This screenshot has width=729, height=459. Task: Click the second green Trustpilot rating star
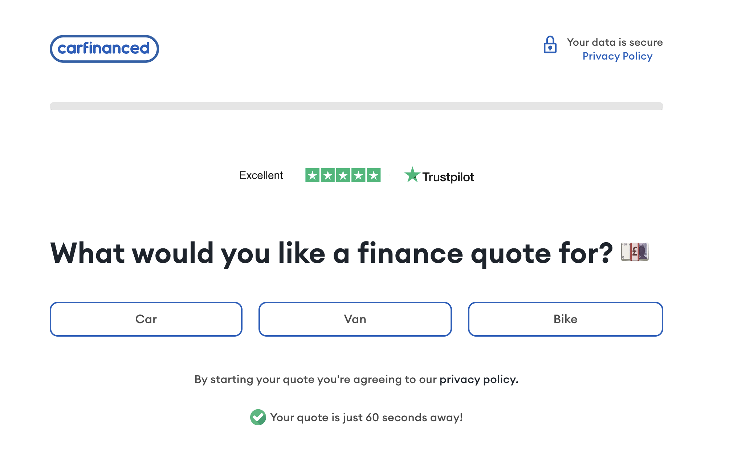click(x=328, y=175)
